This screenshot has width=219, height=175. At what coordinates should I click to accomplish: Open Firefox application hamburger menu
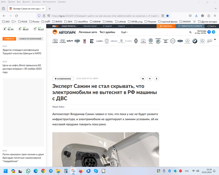pos(215,16)
